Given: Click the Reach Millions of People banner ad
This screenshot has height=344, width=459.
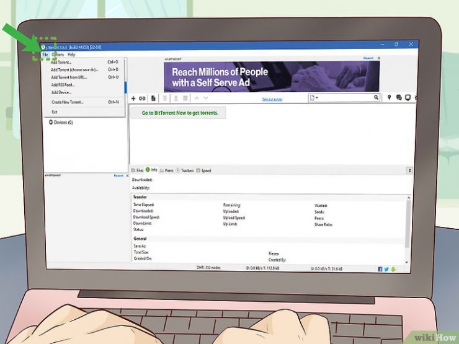Looking at the screenshot, I should (272, 77).
